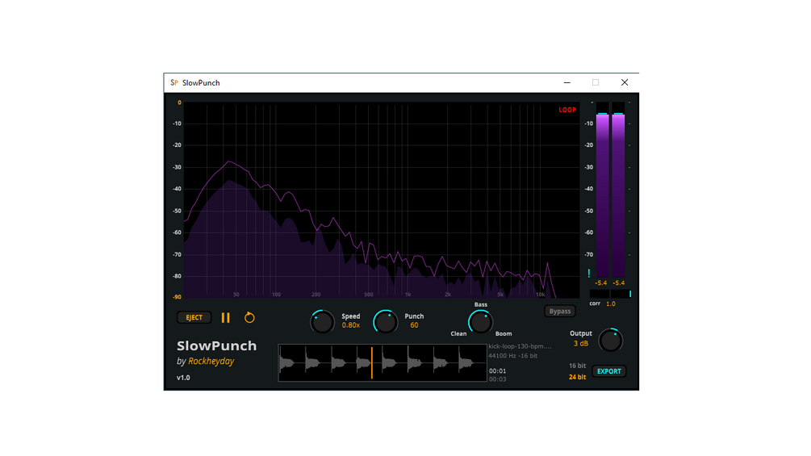This screenshot has height=456, width=811.
Task: Click the spectrum analyzer display
Action: (382, 199)
